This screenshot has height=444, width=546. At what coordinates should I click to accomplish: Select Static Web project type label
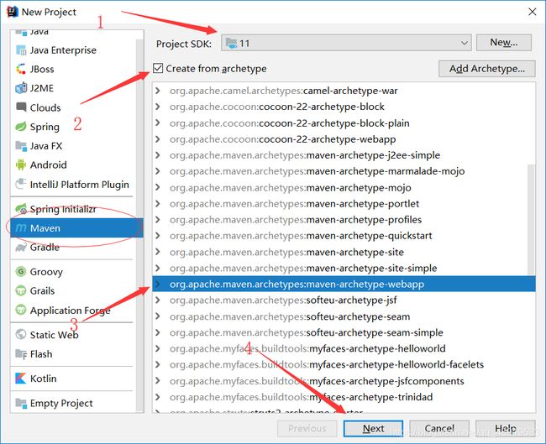(x=54, y=335)
